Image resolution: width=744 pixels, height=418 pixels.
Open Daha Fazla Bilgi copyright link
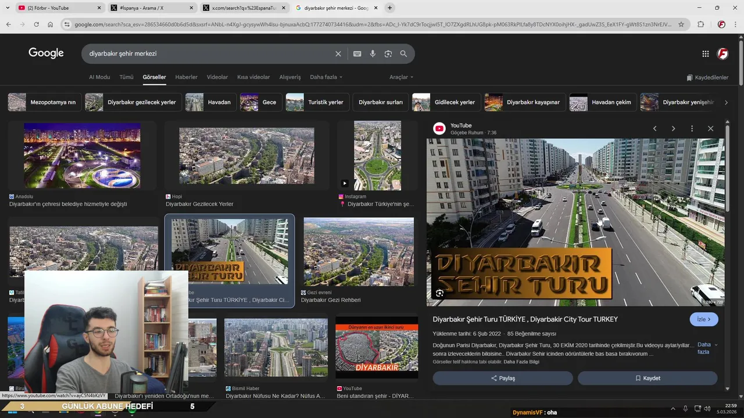pos(521,362)
